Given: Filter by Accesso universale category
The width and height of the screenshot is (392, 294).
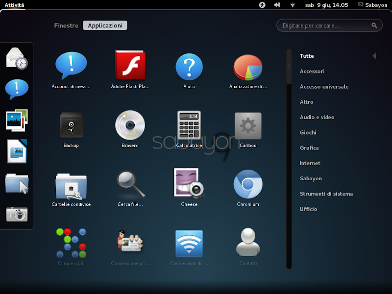Looking at the screenshot, I should point(324,87).
